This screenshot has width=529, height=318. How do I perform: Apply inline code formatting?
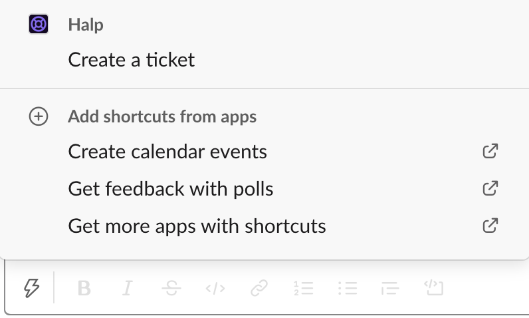pos(215,288)
